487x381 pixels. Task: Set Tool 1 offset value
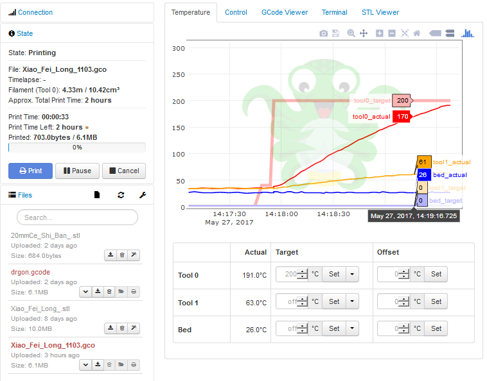click(x=436, y=301)
